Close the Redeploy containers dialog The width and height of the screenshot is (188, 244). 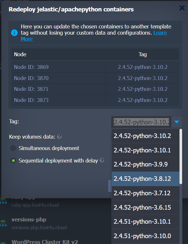[x=182, y=8]
